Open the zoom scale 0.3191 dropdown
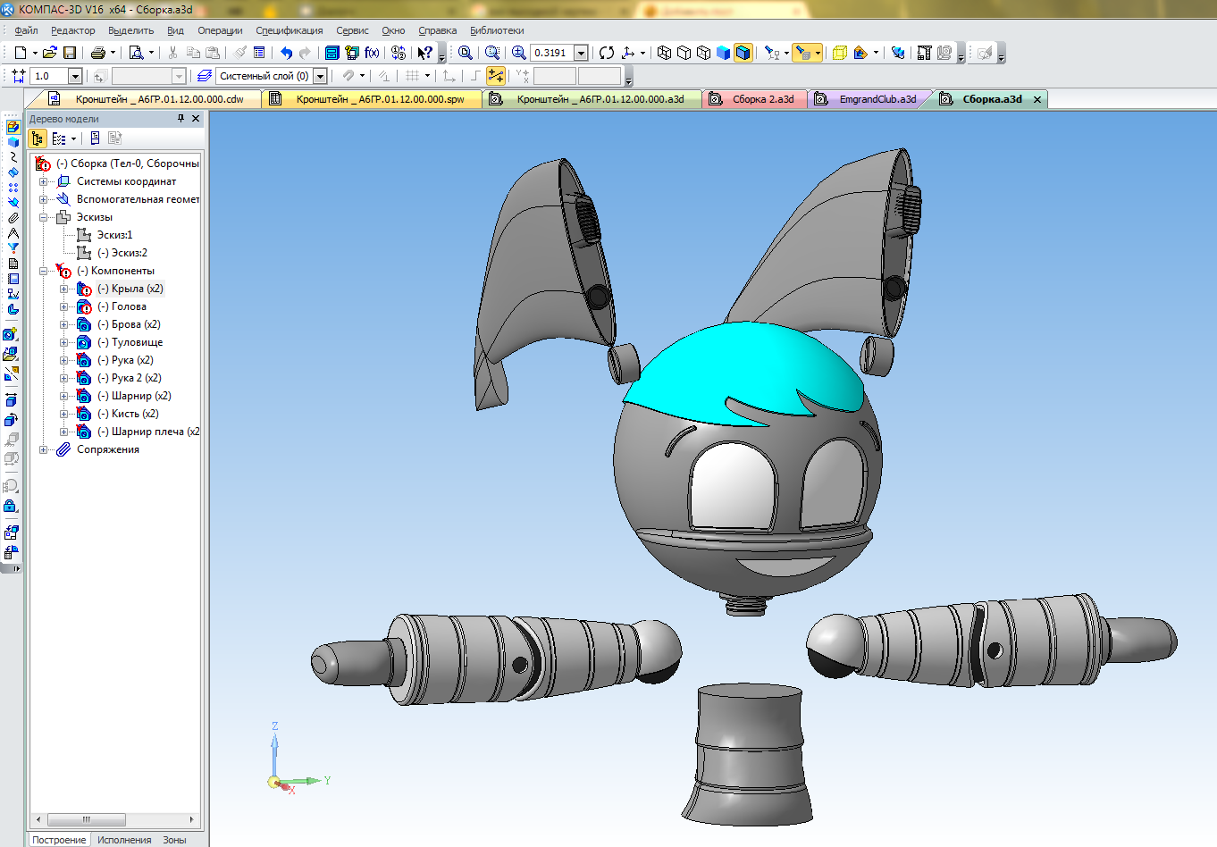The image size is (1217, 847). [581, 53]
